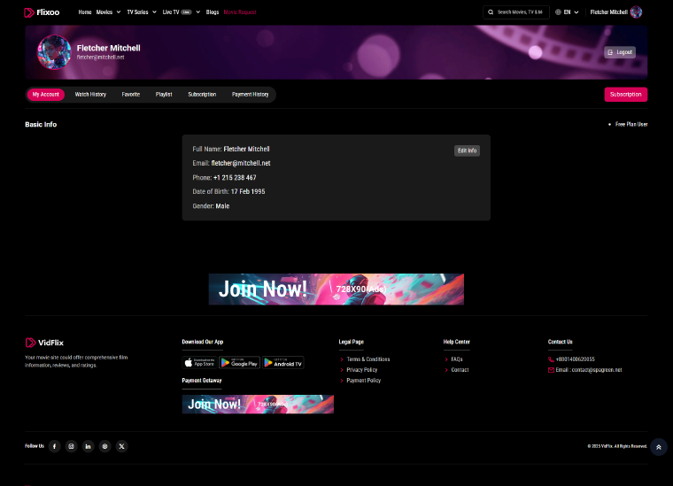Open the LinkedIn follow icon
The width and height of the screenshot is (673, 486).
pyautogui.click(x=88, y=446)
